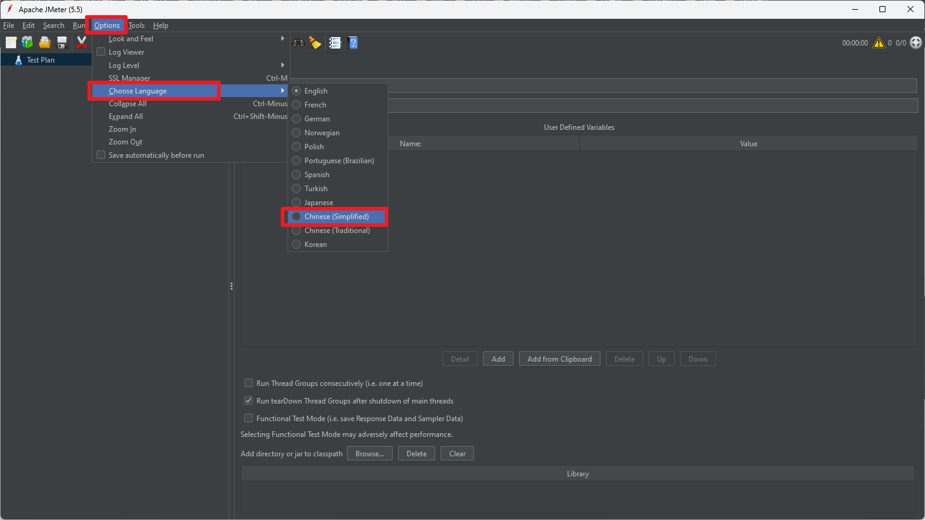Open the Run menu
Screen dimensions: 925x520
79,25
